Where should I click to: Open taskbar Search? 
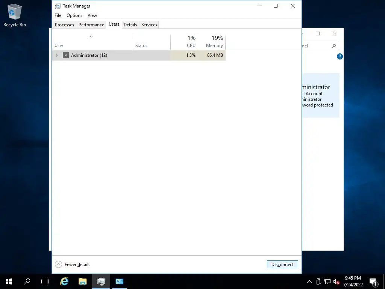coord(27,281)
